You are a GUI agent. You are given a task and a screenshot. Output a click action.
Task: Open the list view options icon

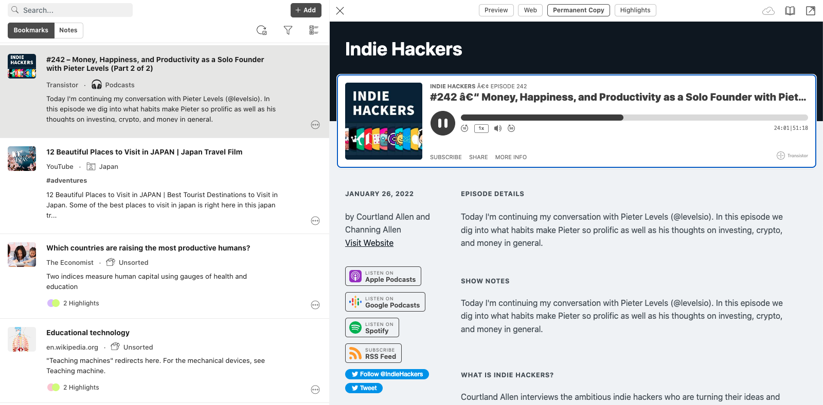point(314,30)
